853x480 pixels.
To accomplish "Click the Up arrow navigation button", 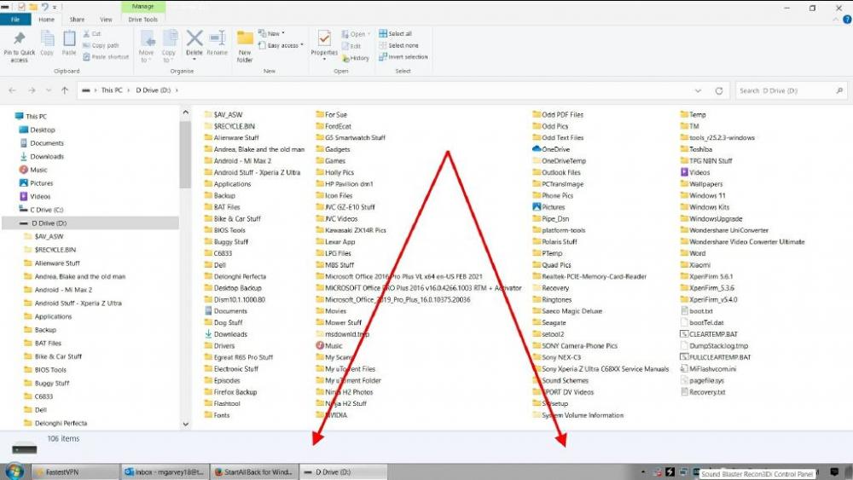I will (x=65, y=90).
